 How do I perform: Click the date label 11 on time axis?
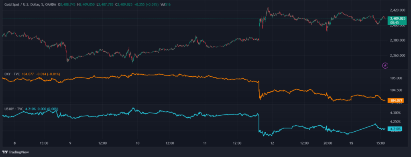coord(205,143)
